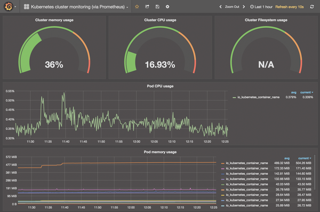Open dashboard settings gear icon

(167, 7)
